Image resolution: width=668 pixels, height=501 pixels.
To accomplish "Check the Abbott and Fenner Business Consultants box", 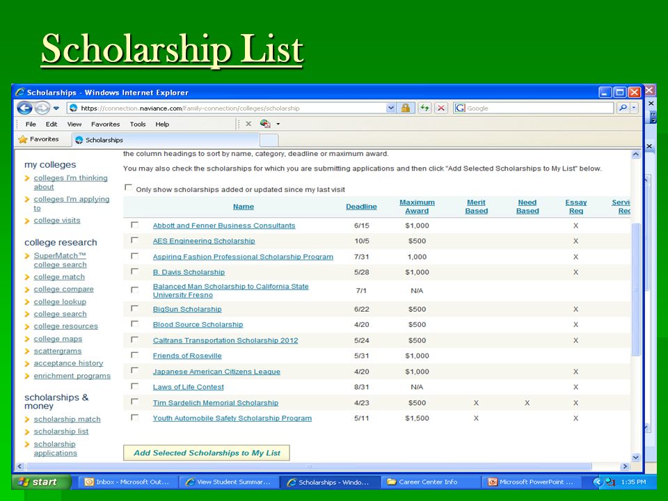I will (x=134, y=225).
